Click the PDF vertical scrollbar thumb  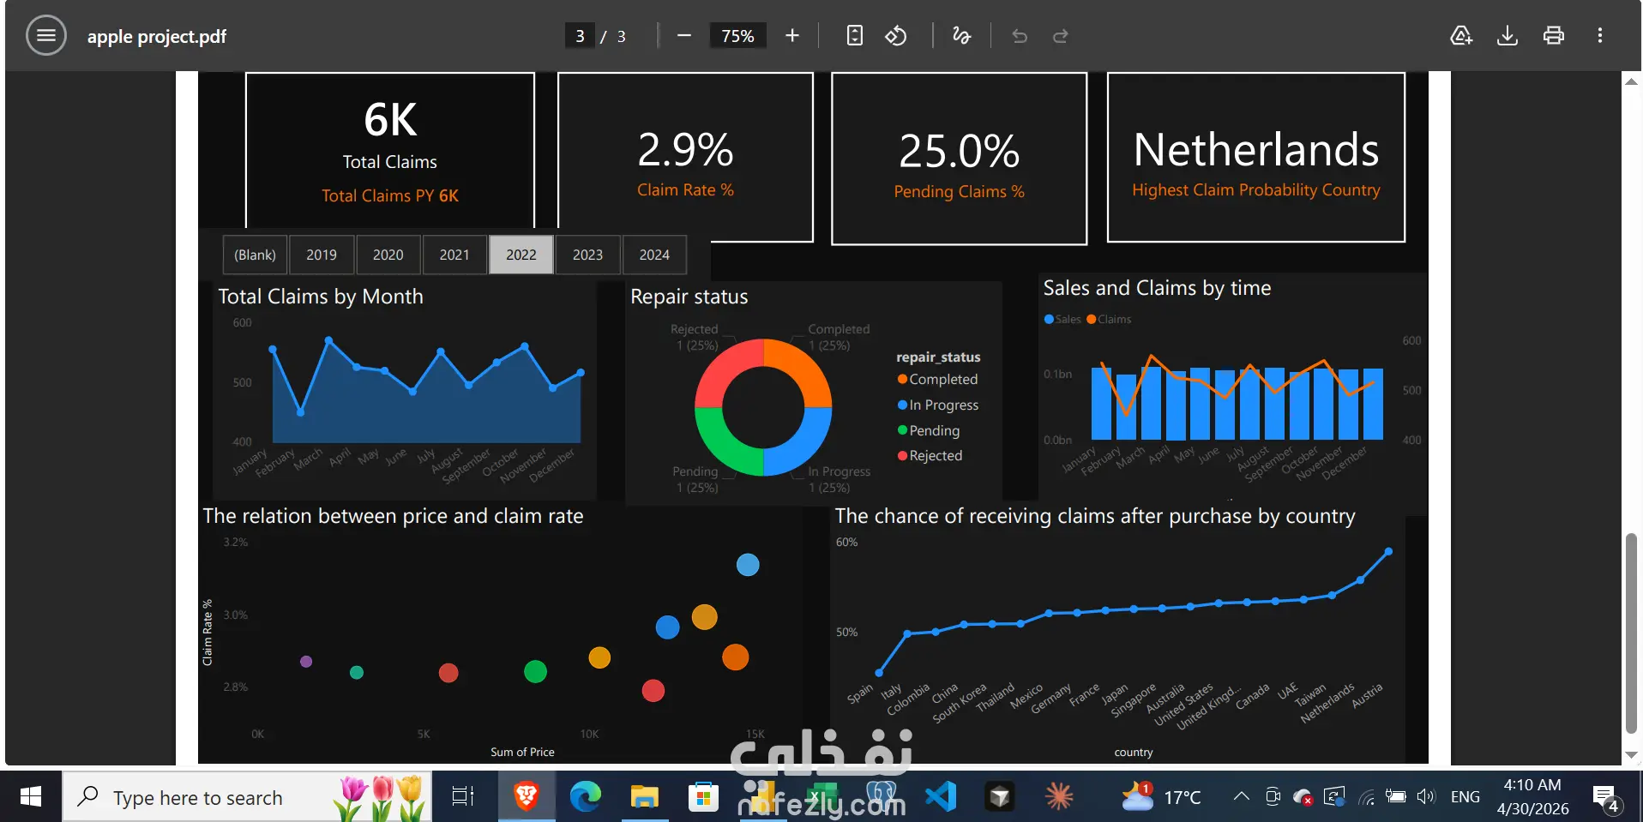[1631, 633]
